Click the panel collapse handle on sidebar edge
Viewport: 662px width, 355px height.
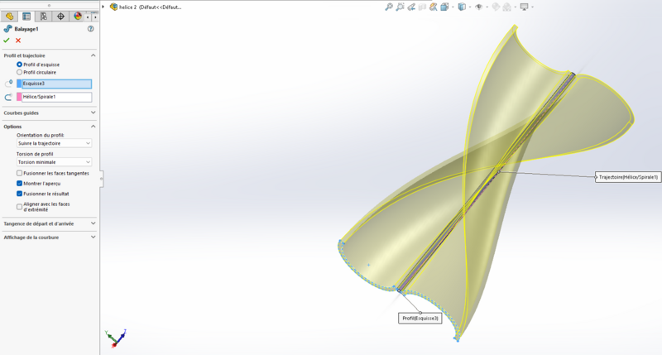[x=101, y=179]
